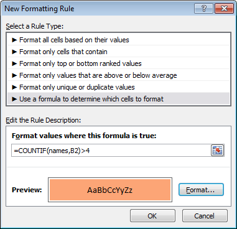This screenshot has height=229, width=237.
Task: Click arrow beside Format only cells that contain
Action: click(14, 52)
